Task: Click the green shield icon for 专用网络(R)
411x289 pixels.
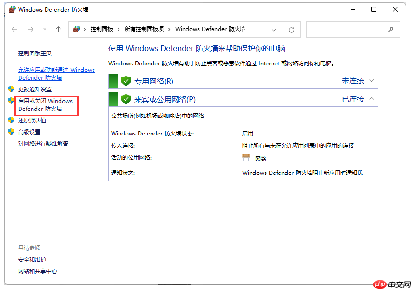Action: click(x=126, y=81)
